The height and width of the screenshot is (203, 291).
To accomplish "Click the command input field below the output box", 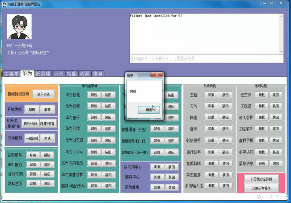I will (x=207, y=59).
